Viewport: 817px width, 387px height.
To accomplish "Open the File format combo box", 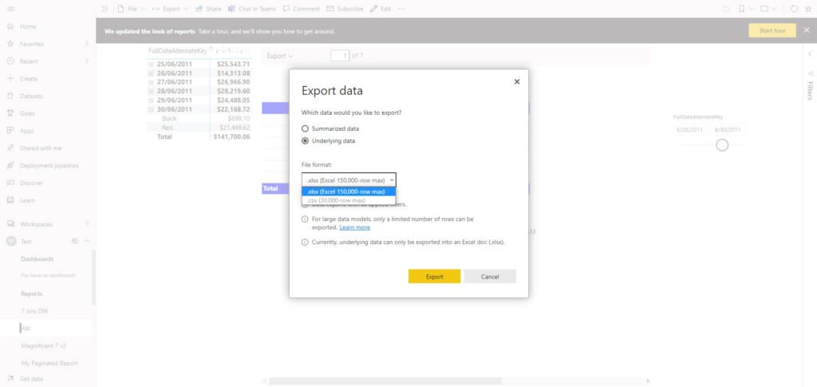I will click(x=349, y=180).
